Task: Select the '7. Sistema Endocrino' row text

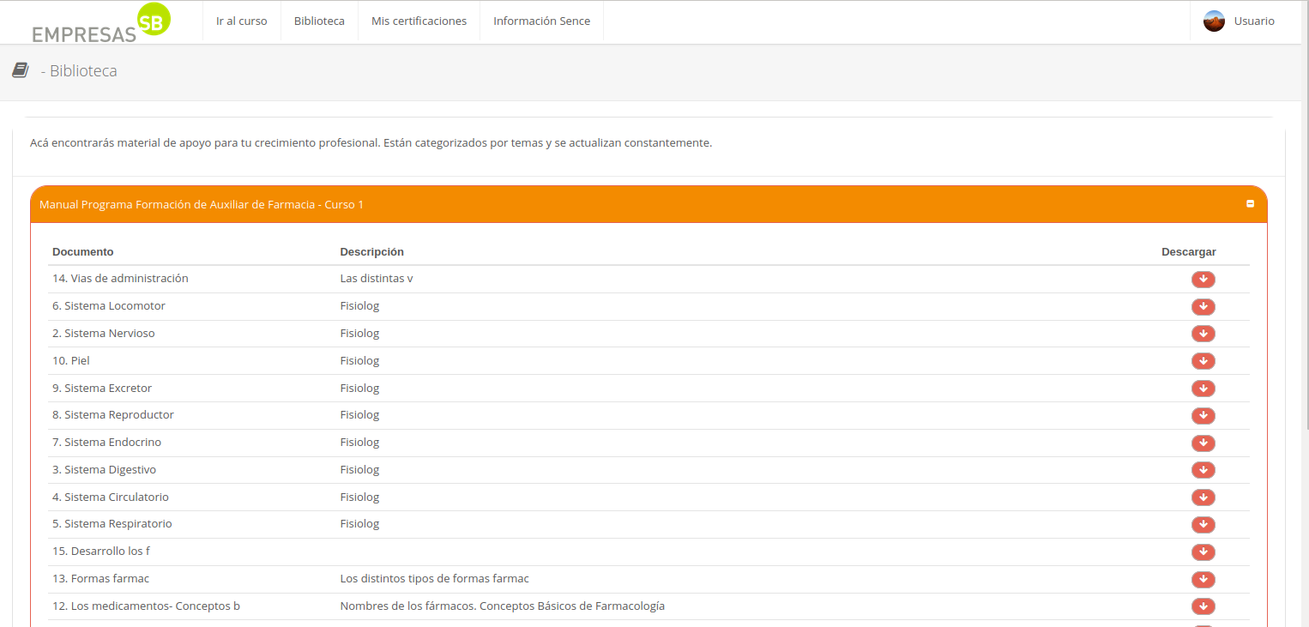Action: click(x=106, y=443)
